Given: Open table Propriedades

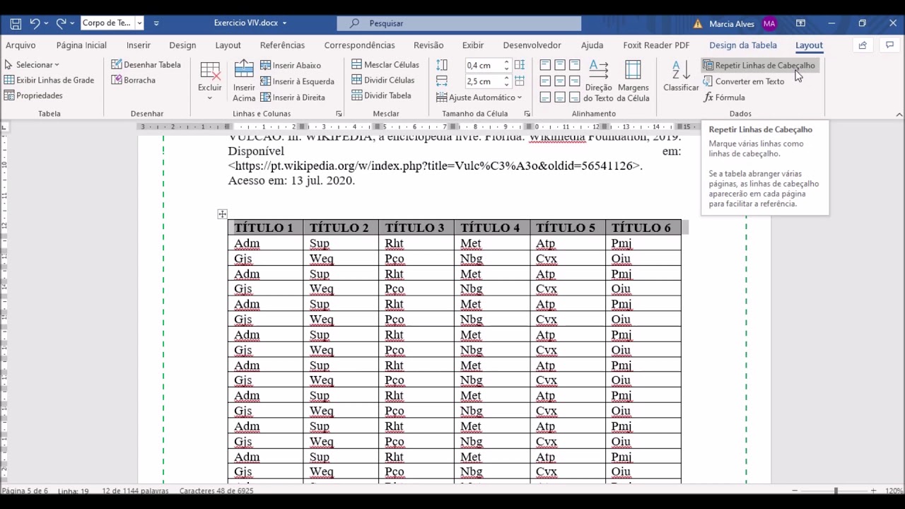Looking at the screenshot, I should click(33, 96).
